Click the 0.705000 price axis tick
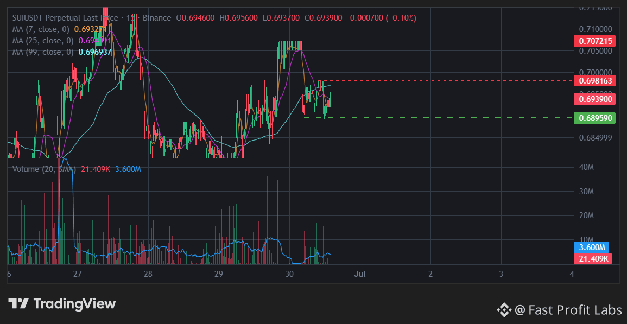This screenshot has height=324, width=627. coord(596,51)
